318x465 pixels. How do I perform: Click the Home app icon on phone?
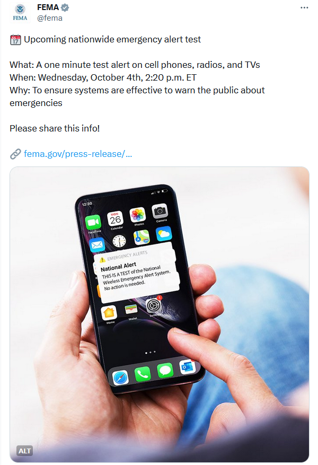(x=109, y=313)
